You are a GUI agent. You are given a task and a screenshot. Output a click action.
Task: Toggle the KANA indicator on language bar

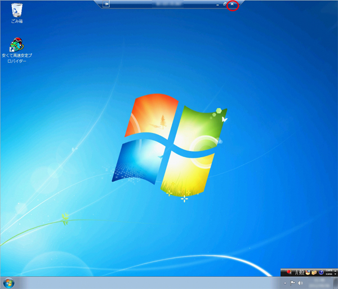click(x=329, y=274)
